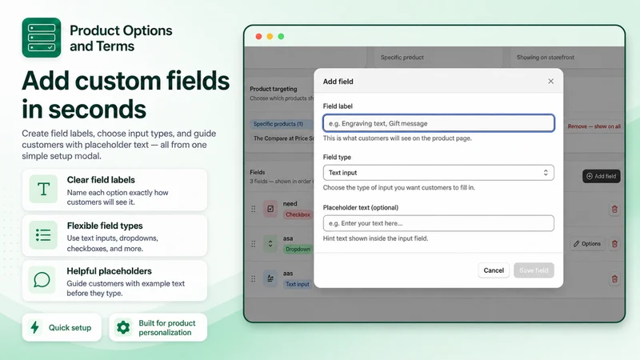Click the Product Options and Terms app logo
Screen dimensions: 640x360
(x=42, y=38)
